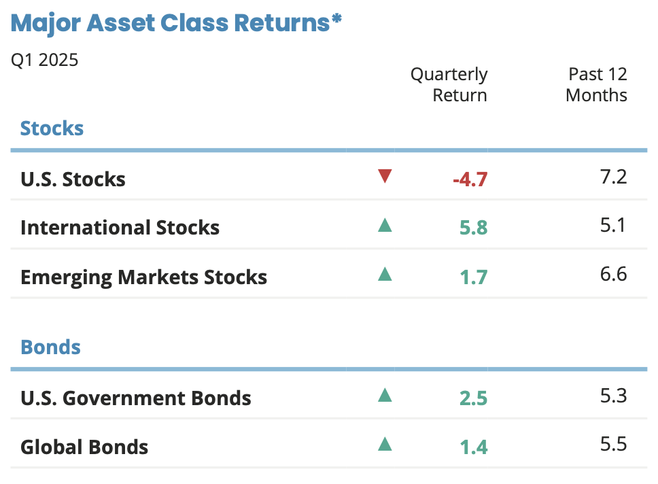Select the Stocks section heading

pyautogui.click(x=52, y=128)
